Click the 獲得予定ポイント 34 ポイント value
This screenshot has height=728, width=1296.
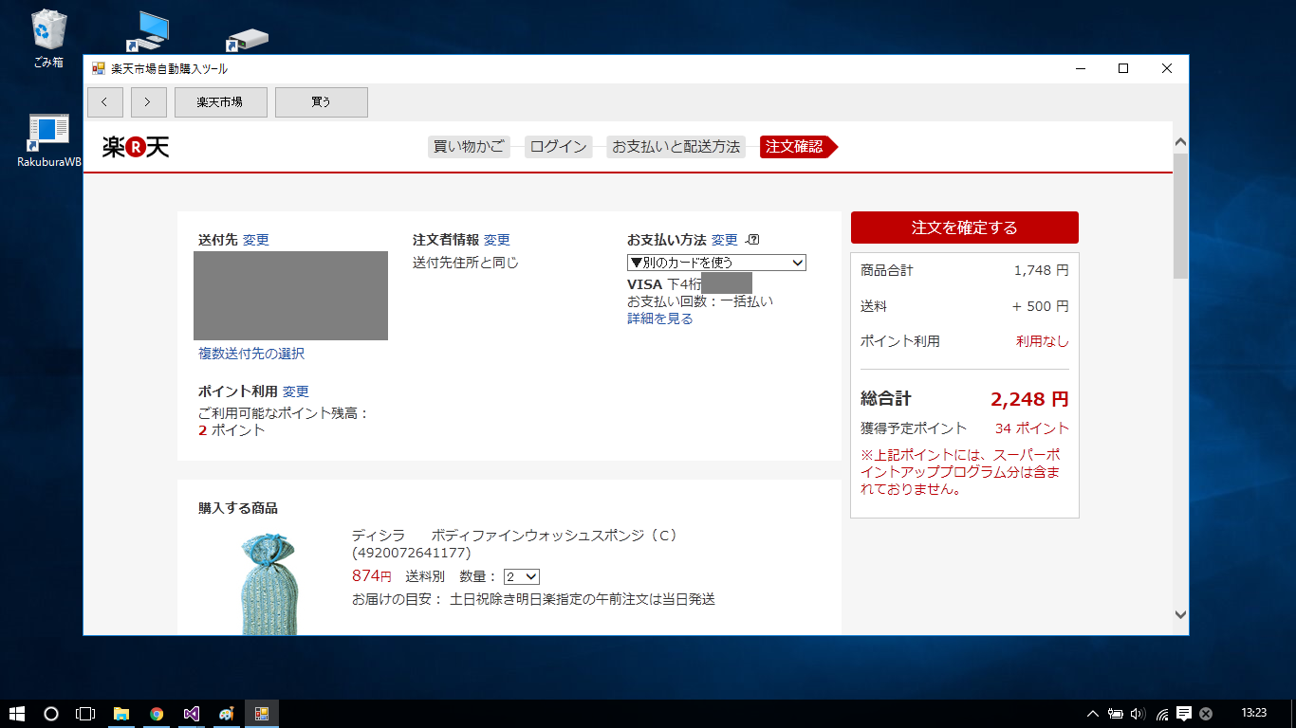point(1032,428)
